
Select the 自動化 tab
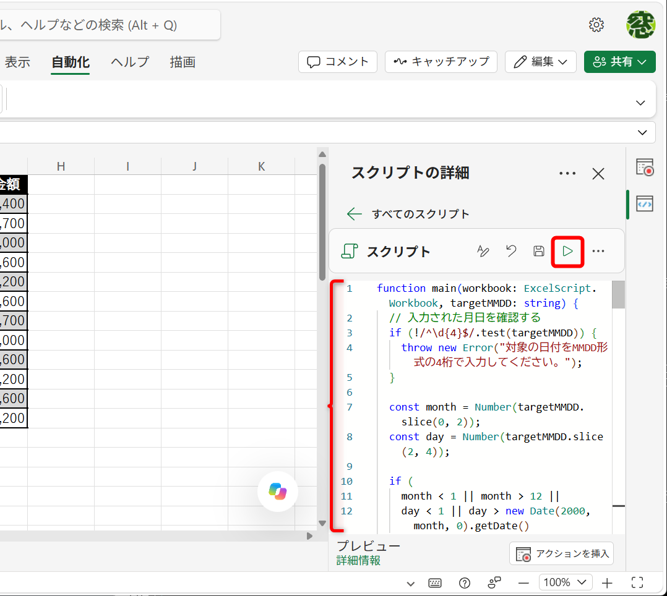coord(70,62)
